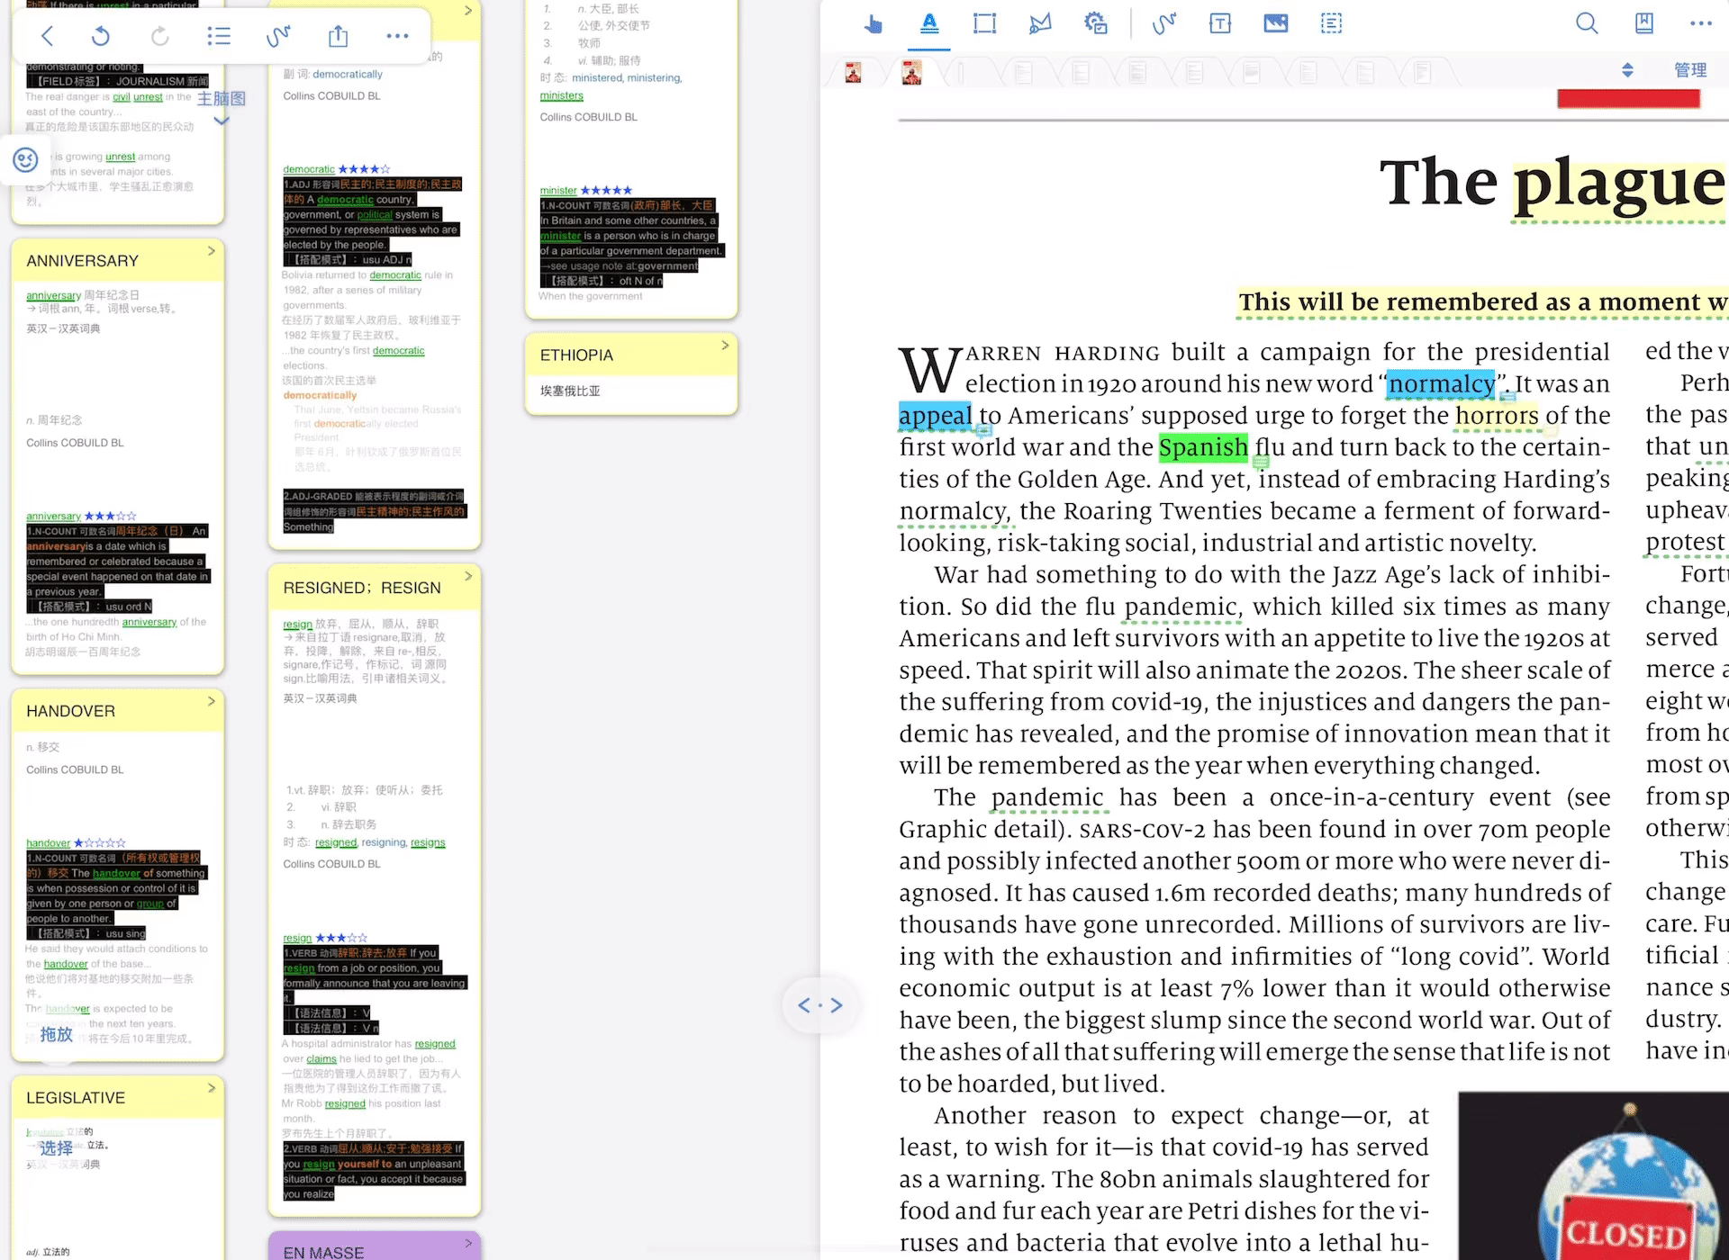
Task: Open the bookmarks panel
Action: click(1644, 24)
